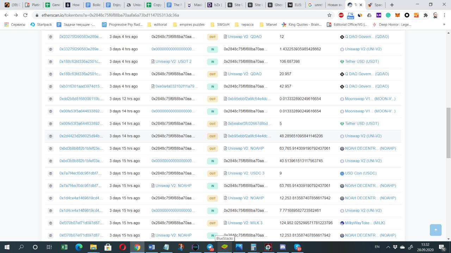Open Windows taskbar search
This screenshot has height=253, width=451.
click(x=21, y=247)
